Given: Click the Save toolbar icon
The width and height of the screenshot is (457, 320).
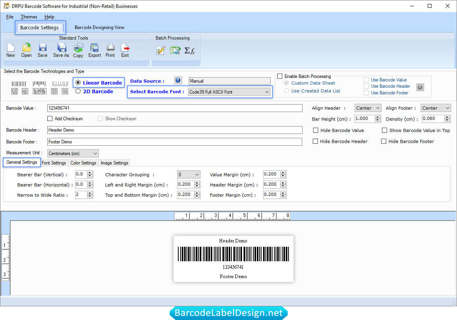Looking at the screenshot, I should click(43, 50).
